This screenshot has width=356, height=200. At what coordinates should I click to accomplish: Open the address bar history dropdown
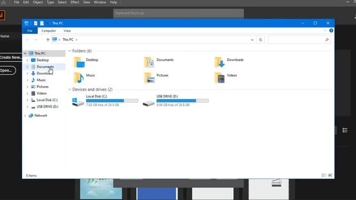click(x=252, y=39)
